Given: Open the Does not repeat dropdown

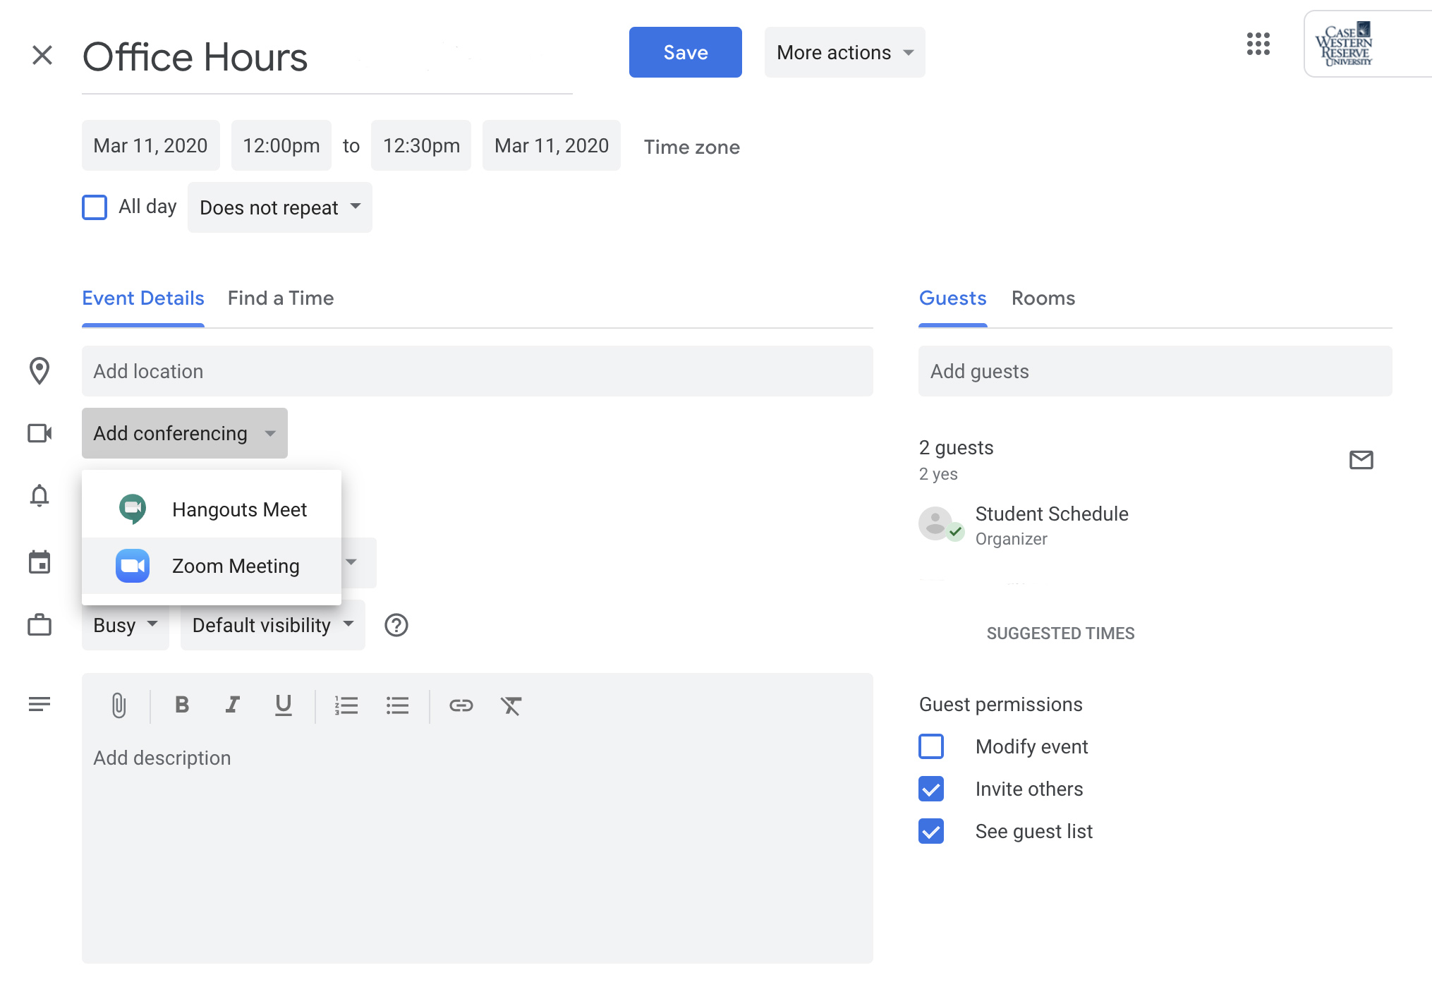Looking at the screenshot, I should (x=279, y=207).
